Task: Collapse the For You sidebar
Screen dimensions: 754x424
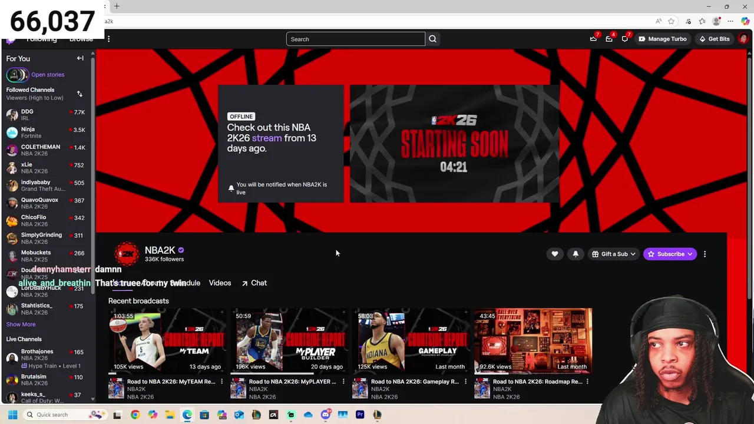Action: coord(80,58)
